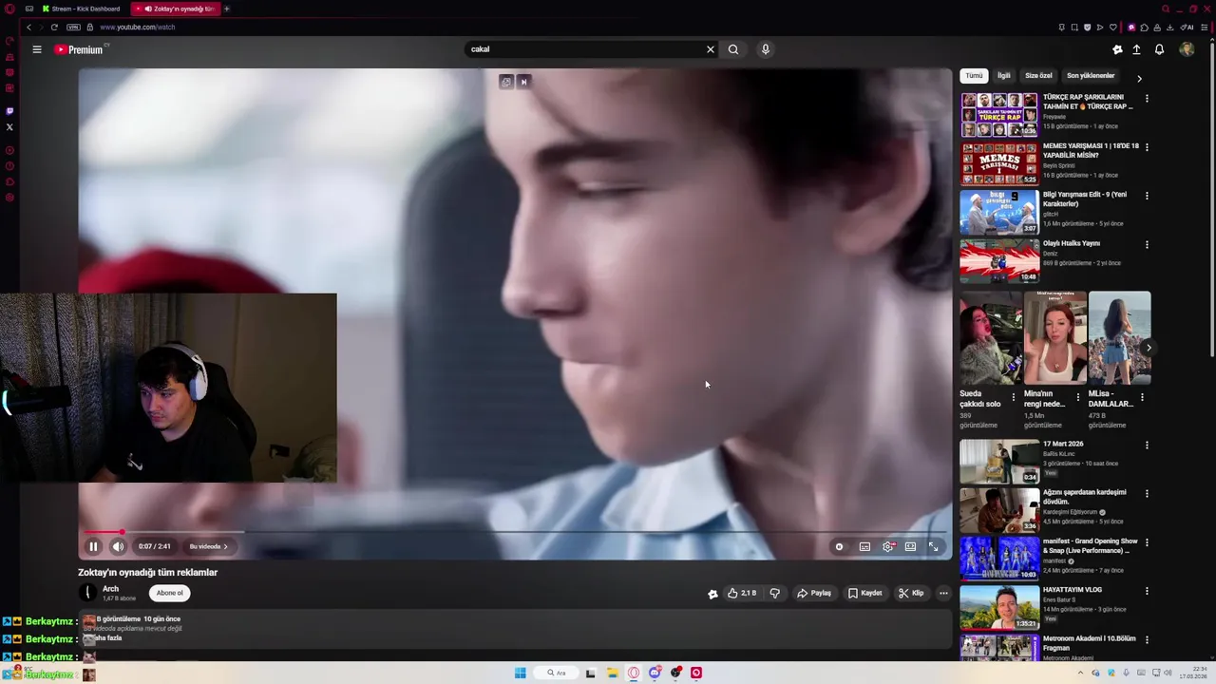Select the 'İlgili' filter chip

(x=1003, y=76)
